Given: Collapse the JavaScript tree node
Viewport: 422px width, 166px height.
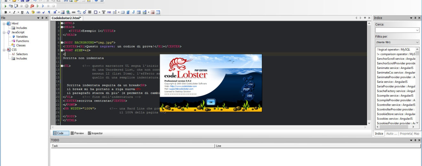Looking at the screenshot, I should (4, 32).
